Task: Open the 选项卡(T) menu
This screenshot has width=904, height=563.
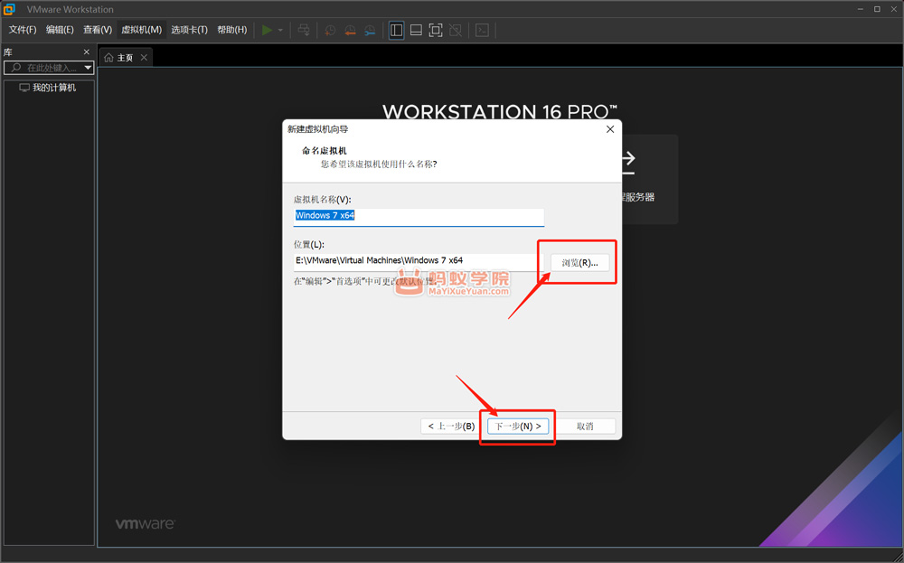Action: (189, 30)
